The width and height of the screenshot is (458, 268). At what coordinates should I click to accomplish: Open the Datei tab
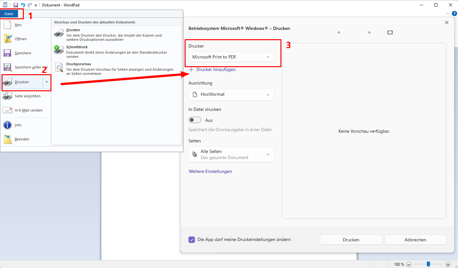click(9, 14)
